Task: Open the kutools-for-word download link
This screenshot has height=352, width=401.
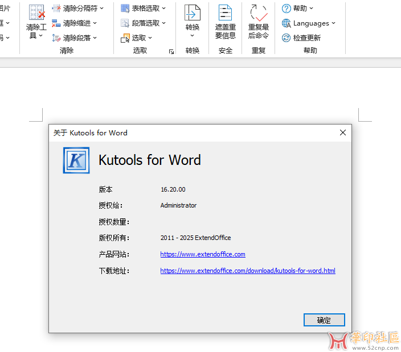Action: (248, 271)
